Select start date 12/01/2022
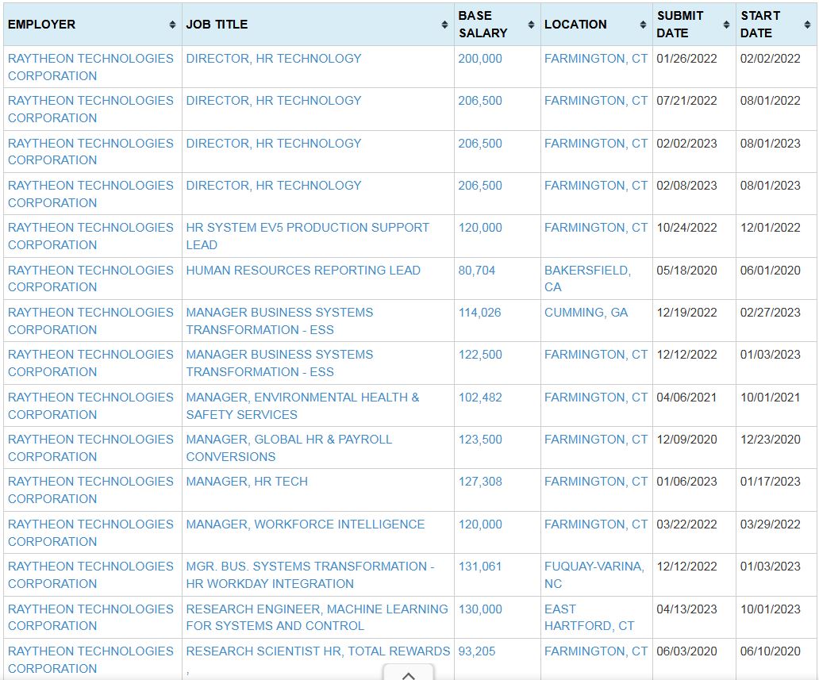Viewport: 819px width, 680px height. 770,228
